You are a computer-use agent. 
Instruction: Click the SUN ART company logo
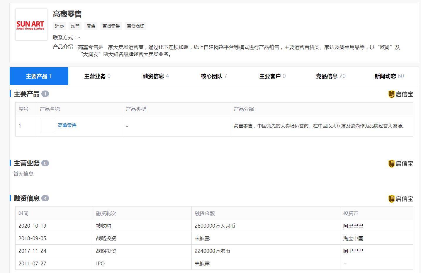click(x=31, y=25)
